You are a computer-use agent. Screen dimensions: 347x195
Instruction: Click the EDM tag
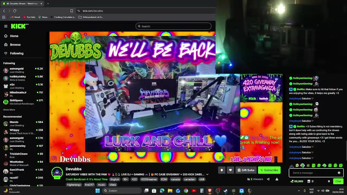coord(164,179)
